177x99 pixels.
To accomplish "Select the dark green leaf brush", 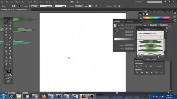I will [x=150, y=42].
